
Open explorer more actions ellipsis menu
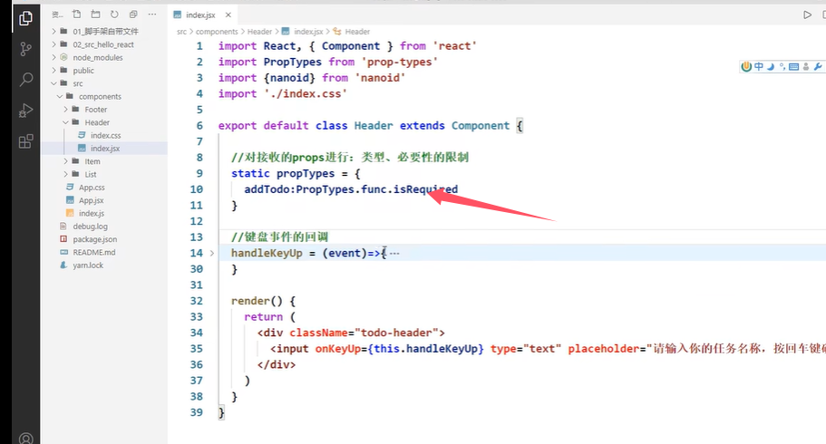point(152,14)
